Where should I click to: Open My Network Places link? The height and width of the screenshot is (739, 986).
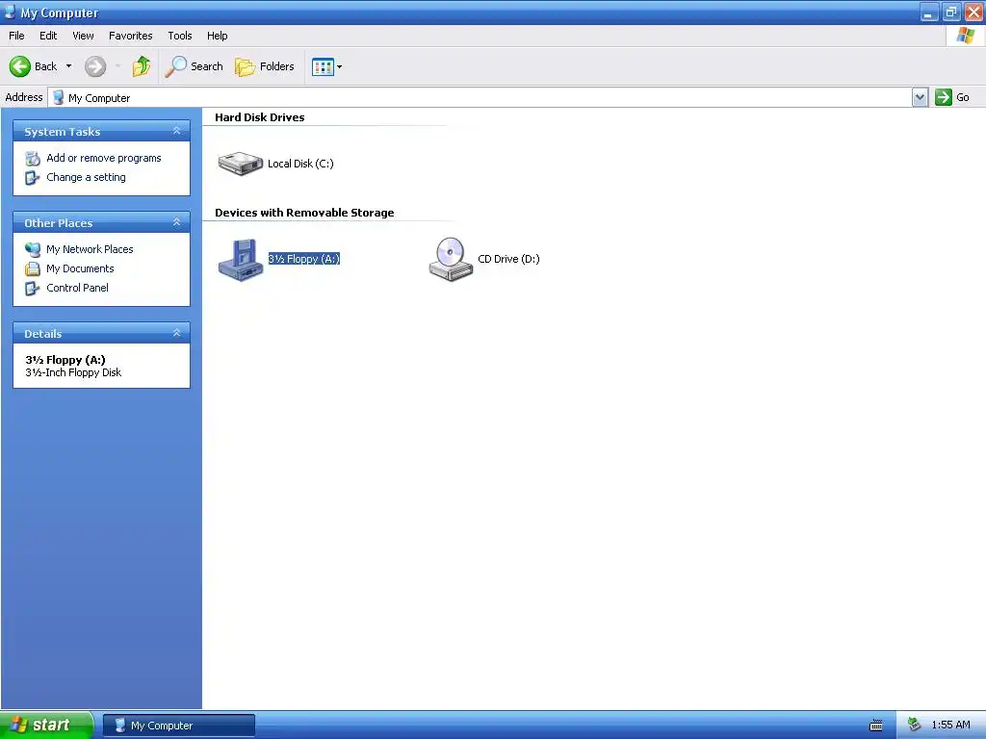90,249
